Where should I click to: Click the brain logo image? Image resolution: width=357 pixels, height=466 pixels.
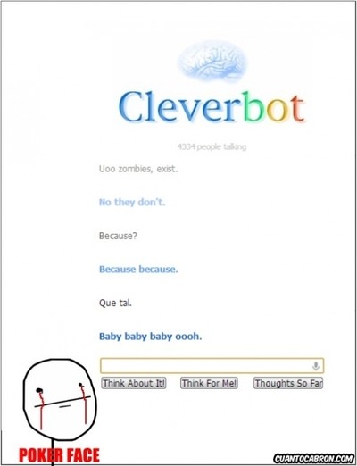click(x=212, y=62)
